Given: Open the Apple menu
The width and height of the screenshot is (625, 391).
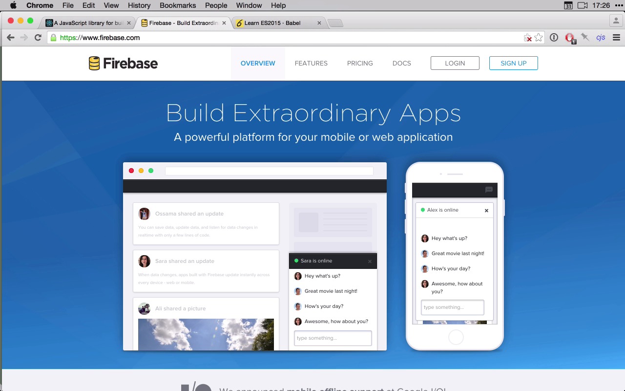Looking at the screenshot, I should pyautogui.click(x=13, y=5).
